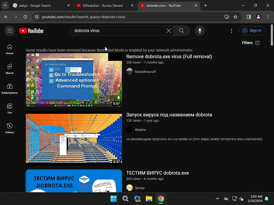This screenshot has height=205, width=274.
Task: Open the Chrome profile avatar
Action: pos(258,17)
